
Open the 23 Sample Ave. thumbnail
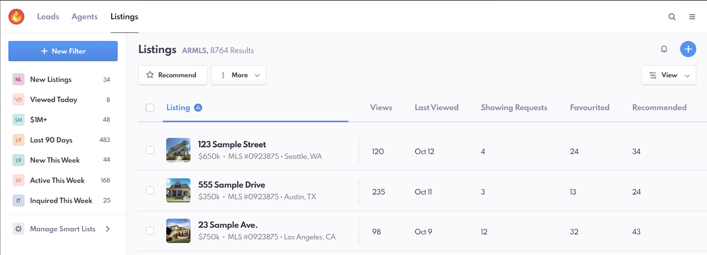pyautogui.click(x=178, y=231)
